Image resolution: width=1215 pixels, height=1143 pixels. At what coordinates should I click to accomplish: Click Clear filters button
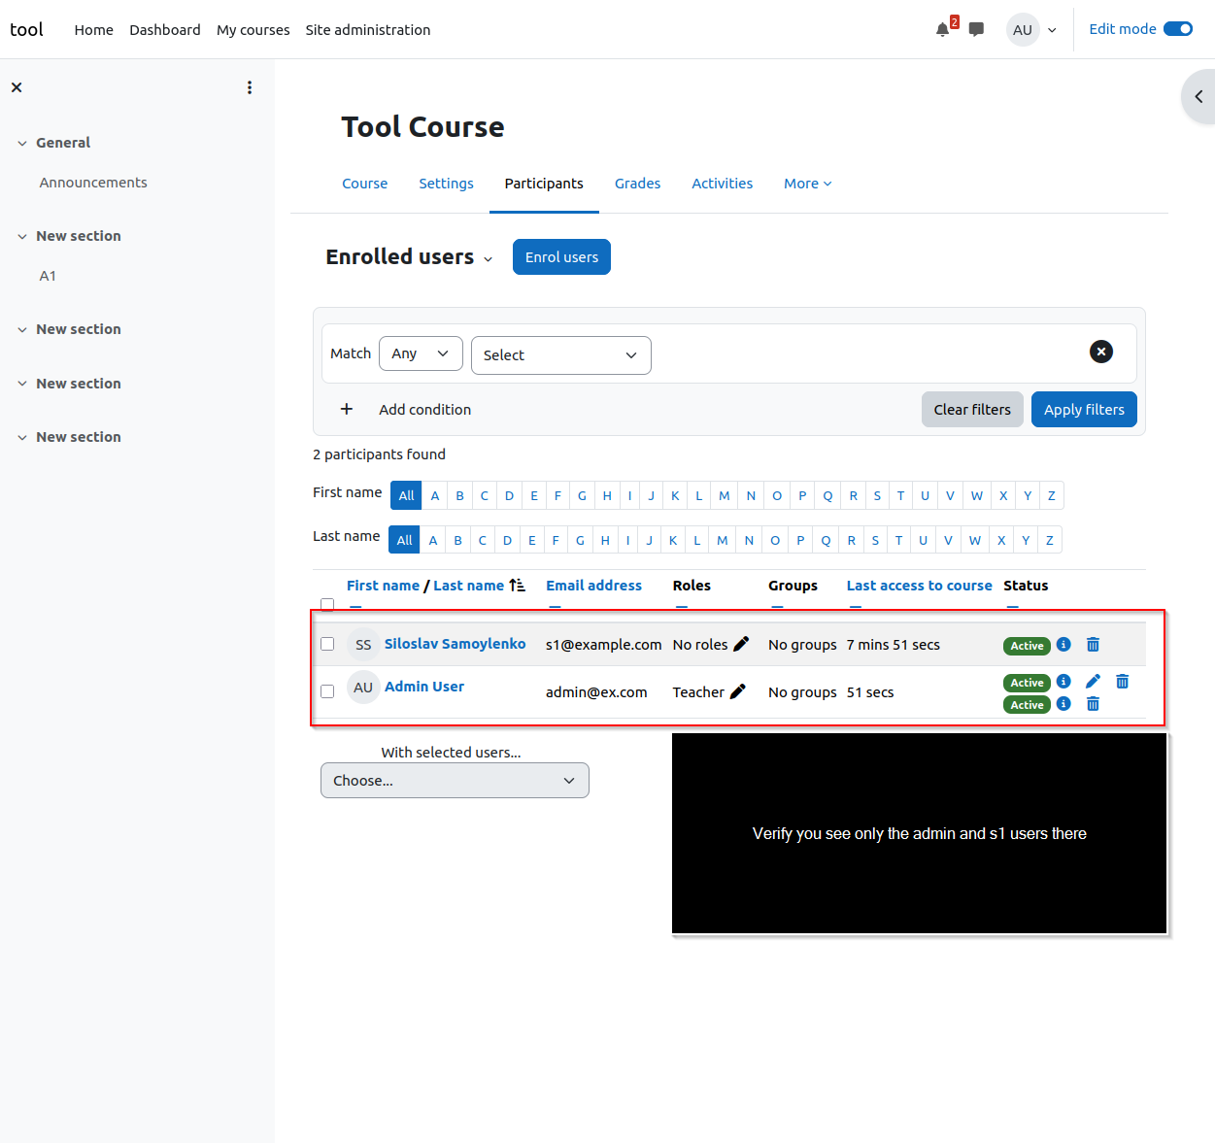click(x=972, y=410)
